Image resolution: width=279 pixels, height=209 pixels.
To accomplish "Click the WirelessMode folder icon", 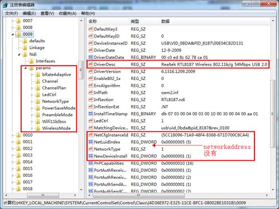I will [x=38, y=128].
